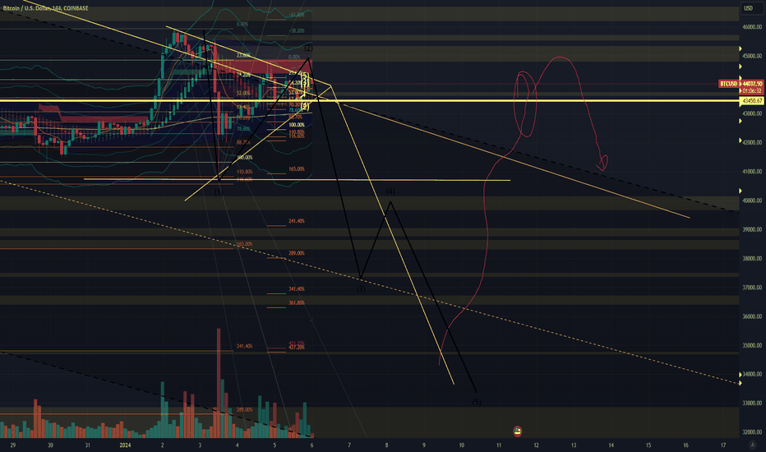Click the BTCUSD symbol price label
The width and height of the screenshot is (766, 452).
(x=728, y=84)
